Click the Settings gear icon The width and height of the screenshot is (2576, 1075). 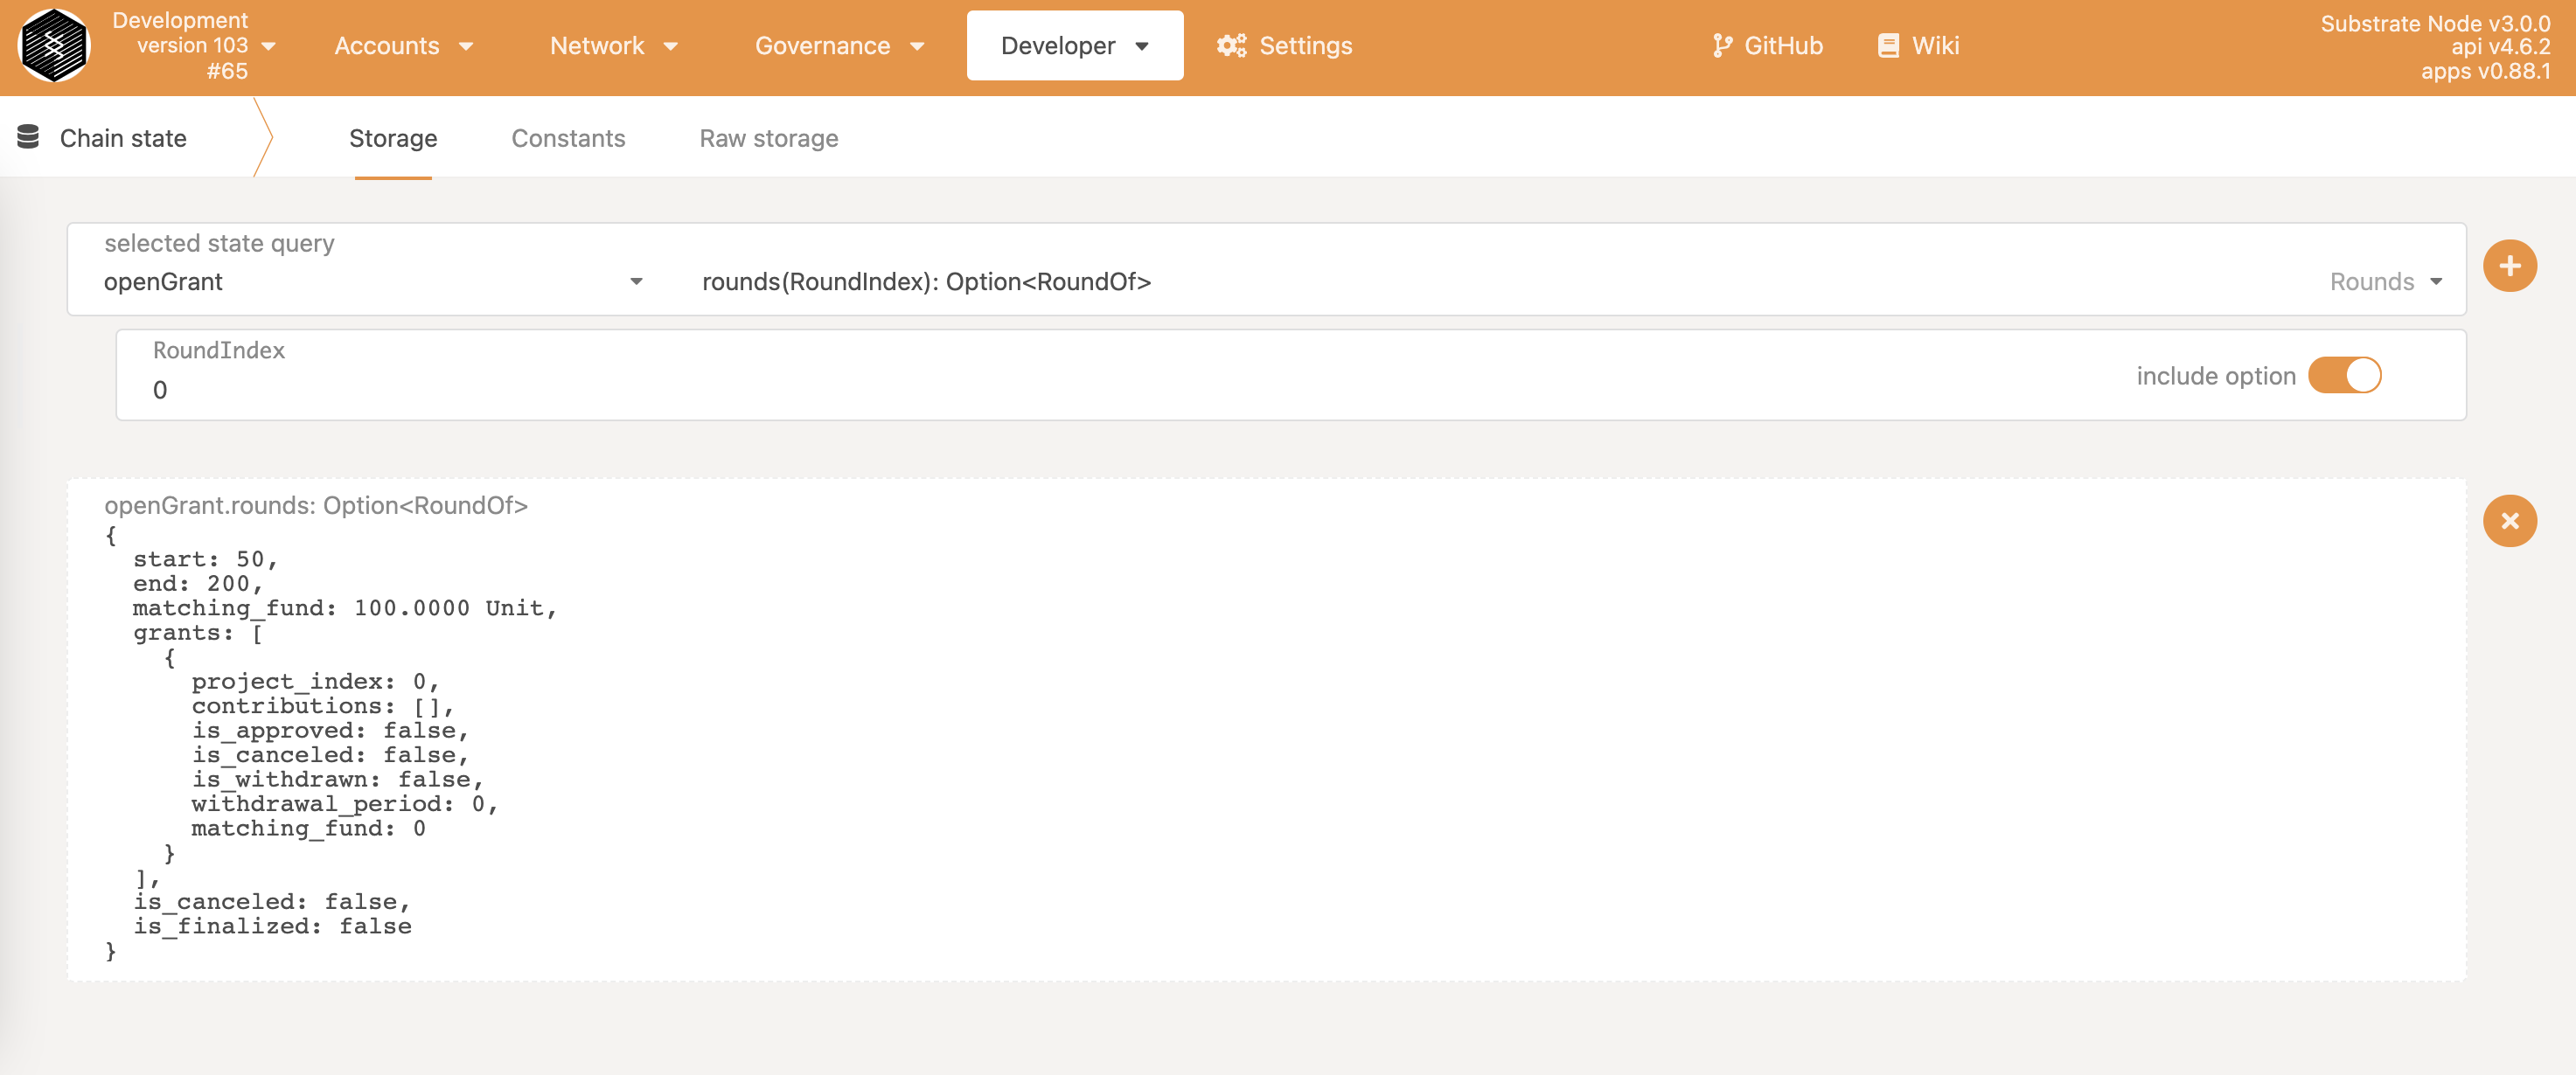[1231, 46]
